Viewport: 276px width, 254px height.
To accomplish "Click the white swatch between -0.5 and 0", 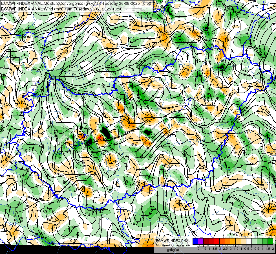I will point(249,241).
